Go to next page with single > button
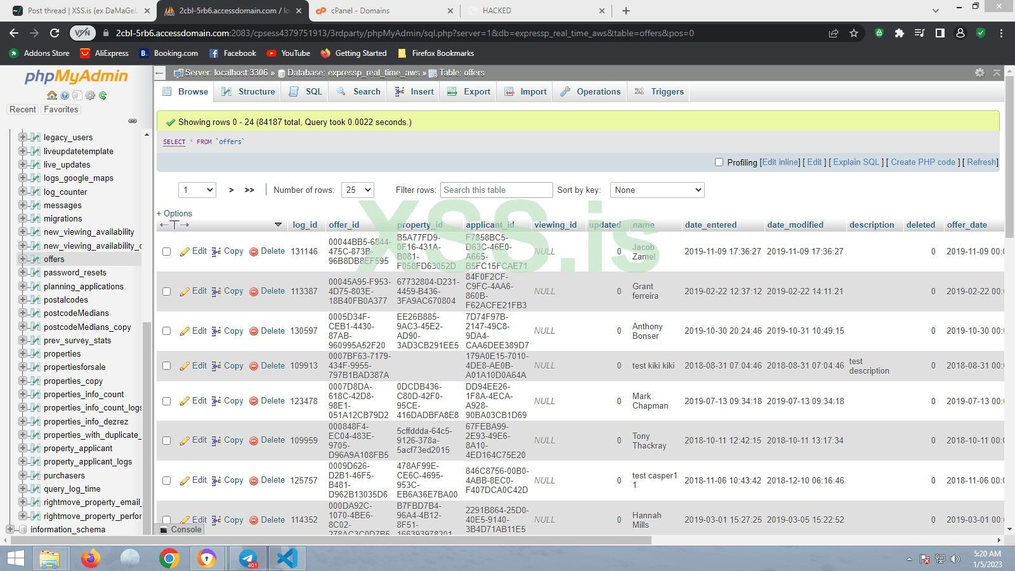The width and height of the screenshot is (1015, 571). pos(232,190)
